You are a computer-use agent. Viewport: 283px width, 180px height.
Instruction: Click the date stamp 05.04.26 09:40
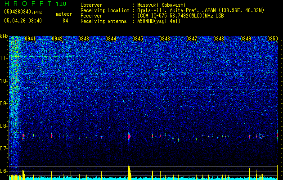pyautogui.click(x=23, y=21)
